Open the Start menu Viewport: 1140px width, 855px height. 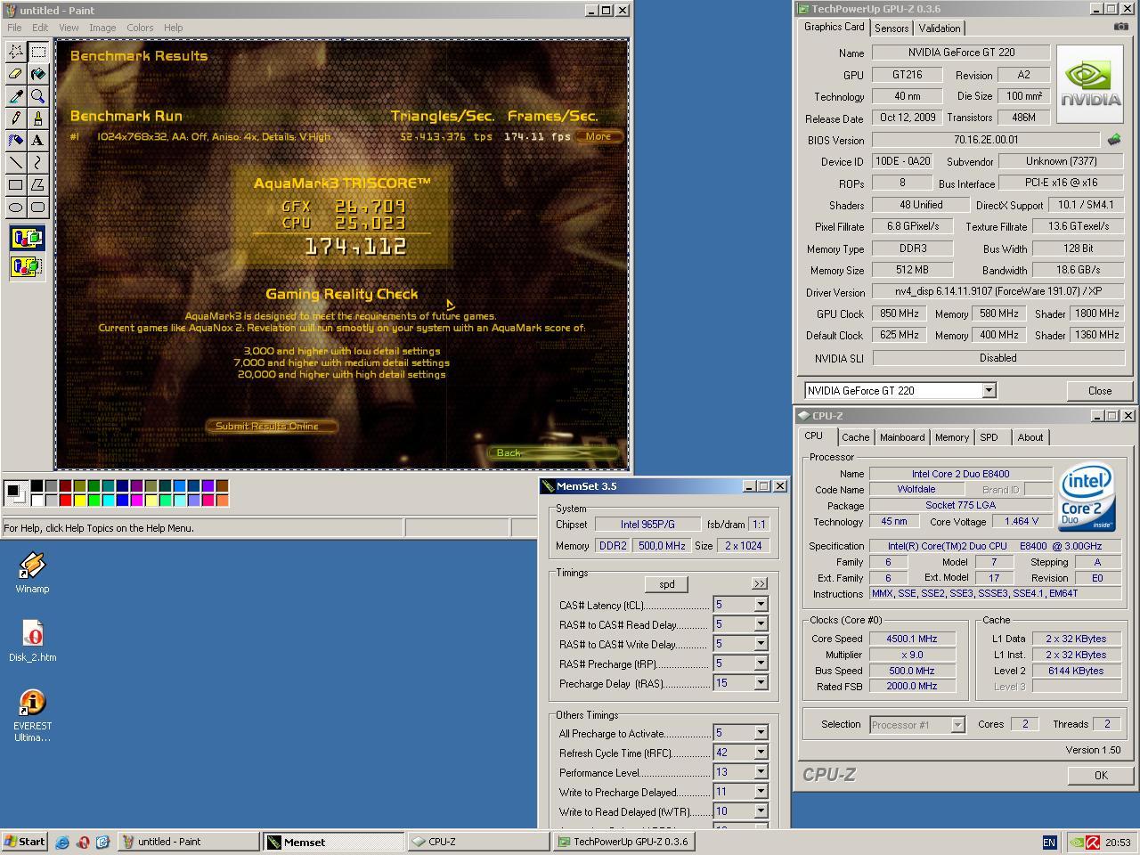tap(25, 842)
